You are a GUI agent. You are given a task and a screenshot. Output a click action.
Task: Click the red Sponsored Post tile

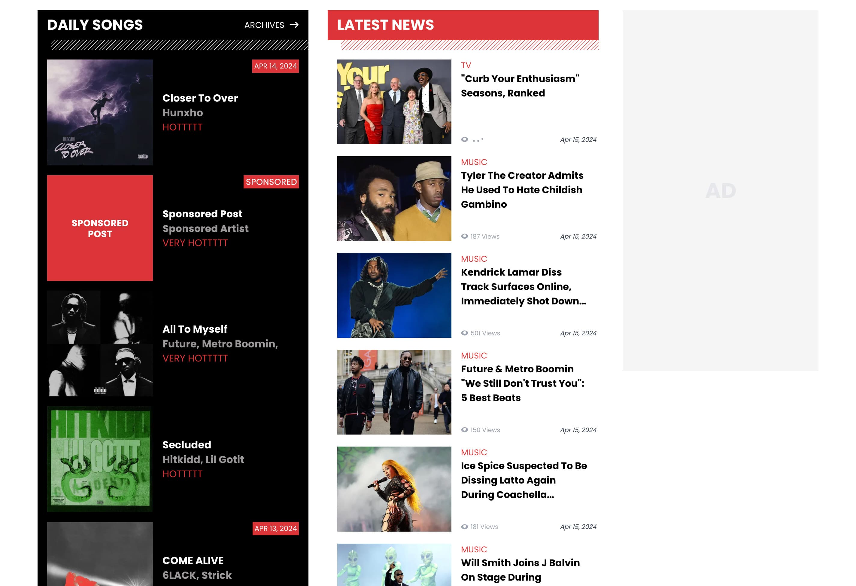100,228
